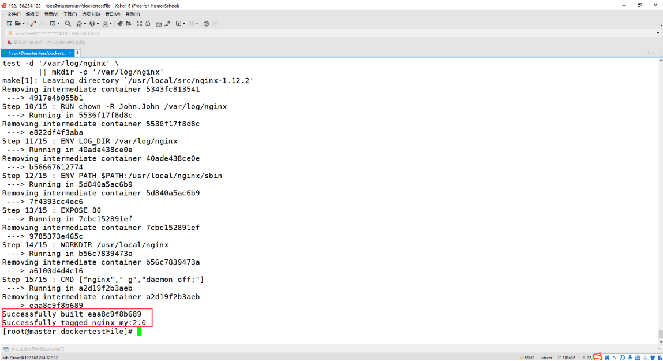The height and width of the screenshot is (361, 663).
Task: Click the Sogou microphone voice icon
Action: pos(630,358)
